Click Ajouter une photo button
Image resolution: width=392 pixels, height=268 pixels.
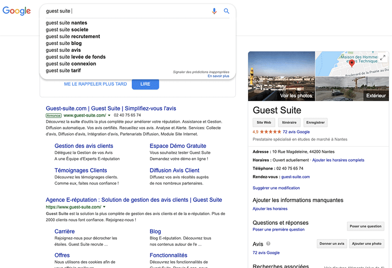click(x=367, y=244)
